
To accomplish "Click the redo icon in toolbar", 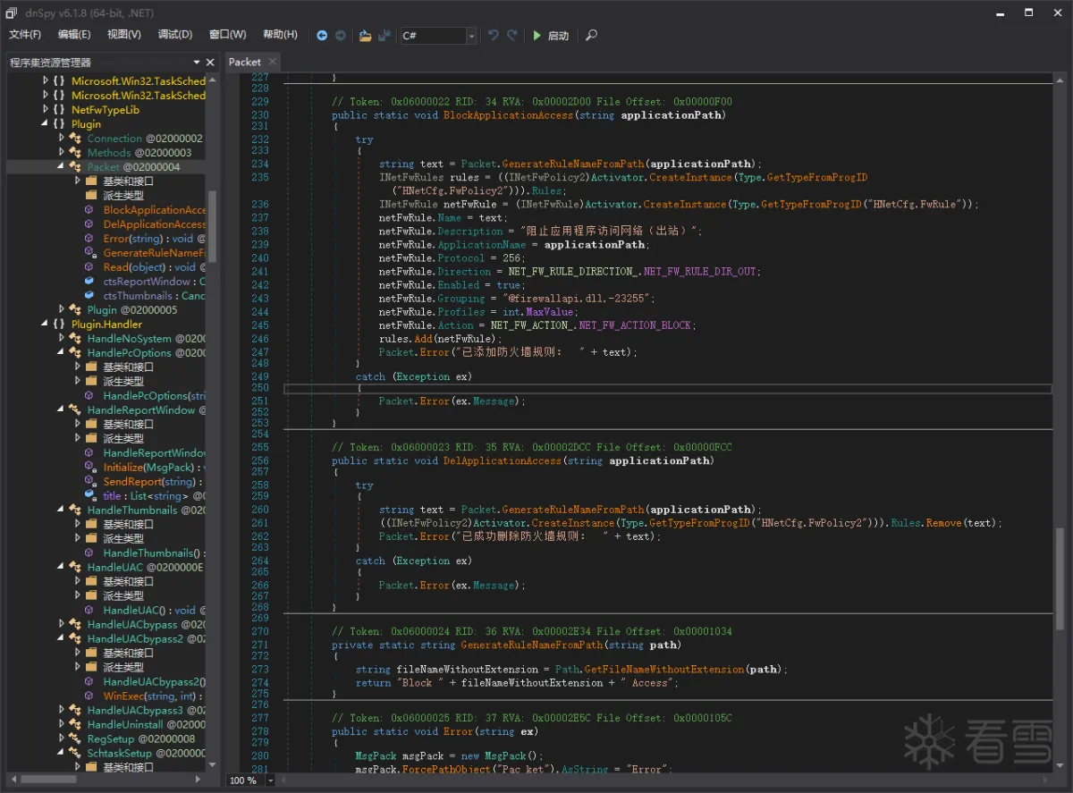I will 512,36.
